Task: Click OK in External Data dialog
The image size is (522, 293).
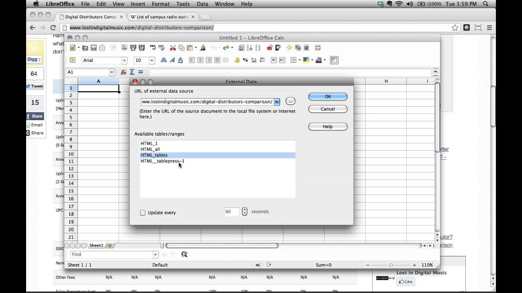Action: pos(328,96)
